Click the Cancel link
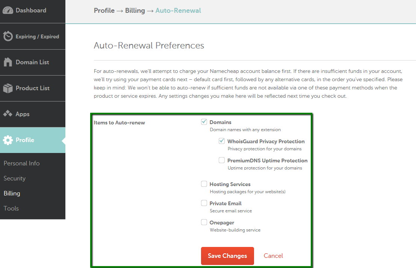This screenshot has width=416, height=268. 273,256
